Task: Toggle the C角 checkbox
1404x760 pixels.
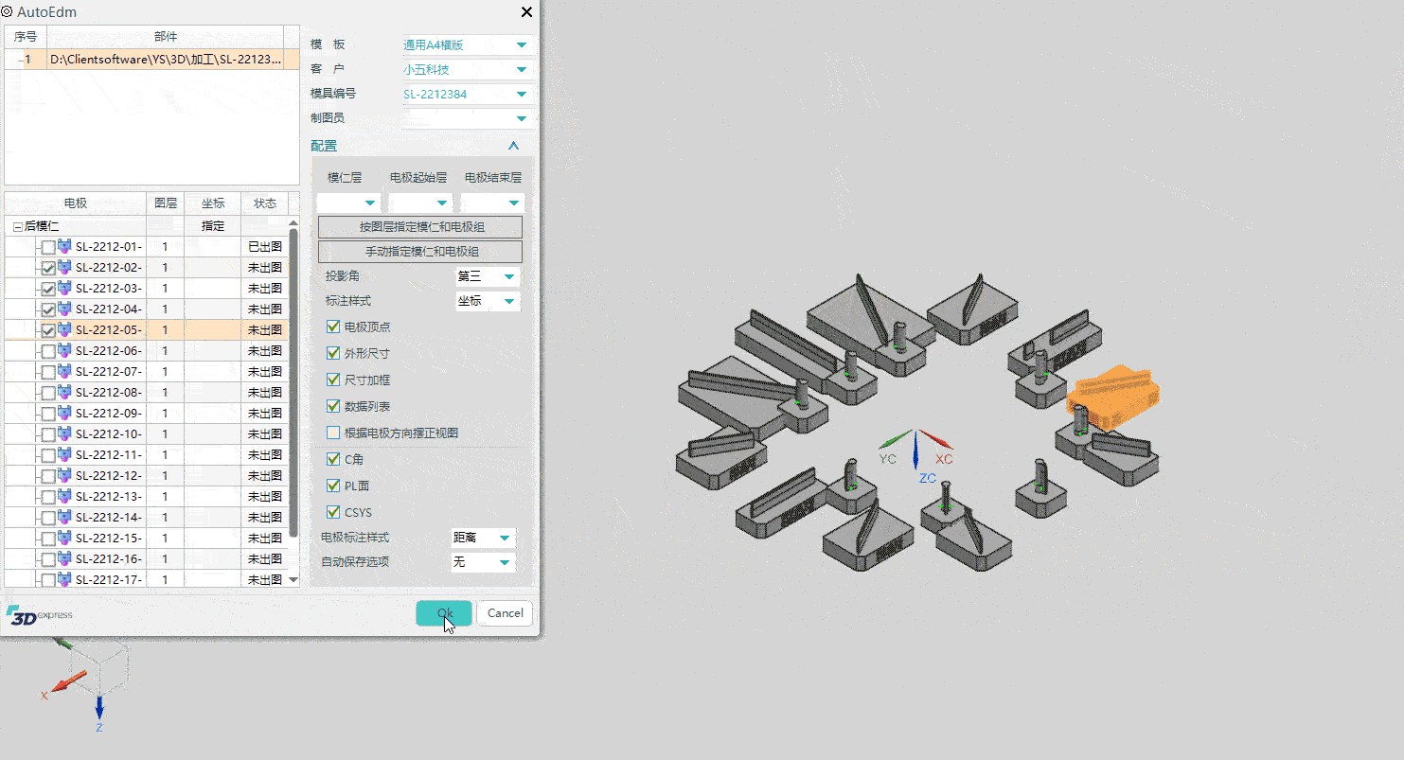Action: tap(333, 459)
